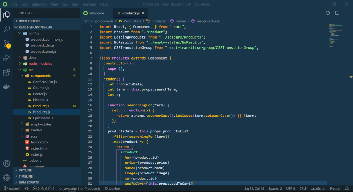353x192 pixels.
Task: Open the Run and Debug view
Action: pyautogui.click(x=7, y=58)
